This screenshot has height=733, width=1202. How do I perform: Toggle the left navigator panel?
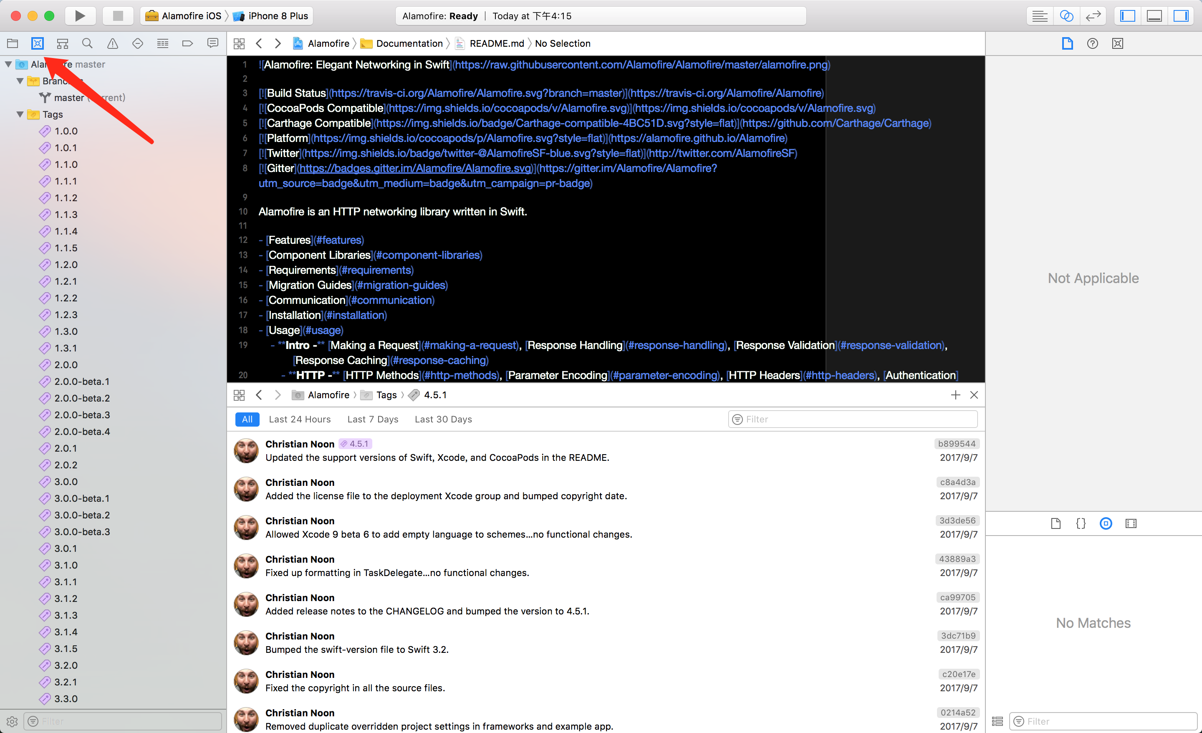tap(1127, 15)
